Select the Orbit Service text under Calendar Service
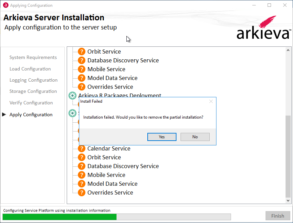The height and width of the screenshot is (223, 293). coord(104,157)
